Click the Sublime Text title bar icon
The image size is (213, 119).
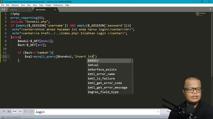tap(2, 2)
